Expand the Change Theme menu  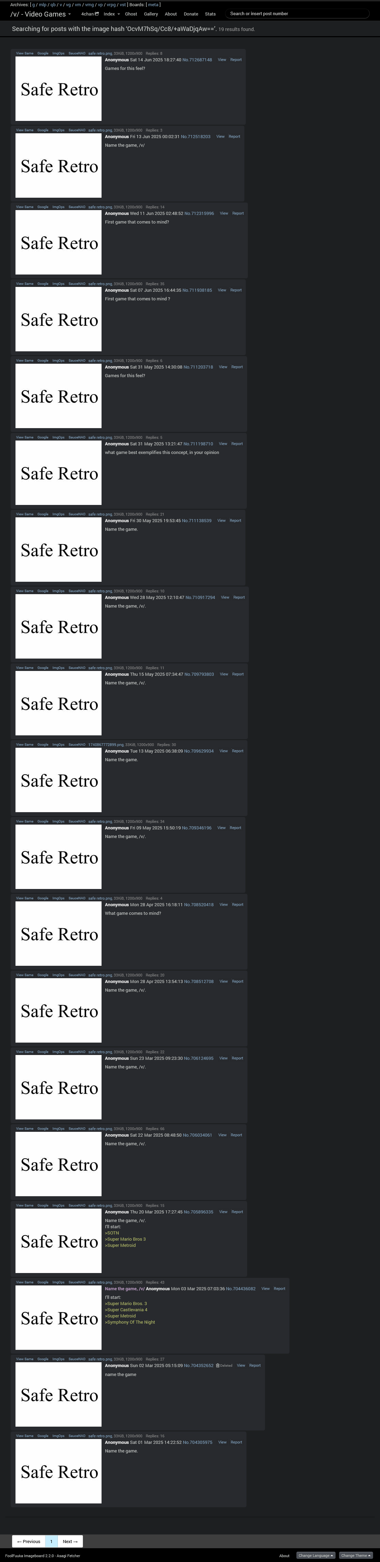tap(356, 1555)
